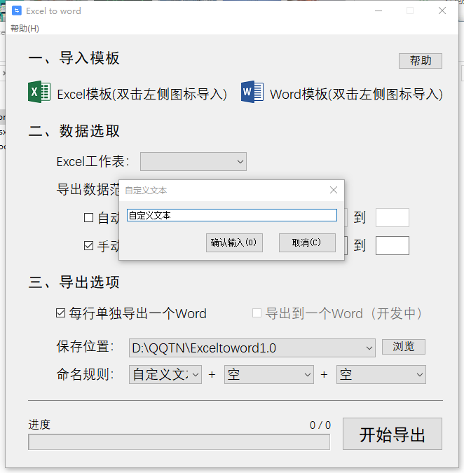Open third 命名规则 dropdown showing 空
Screen dimensions: 464x473
tap(381, 375)
